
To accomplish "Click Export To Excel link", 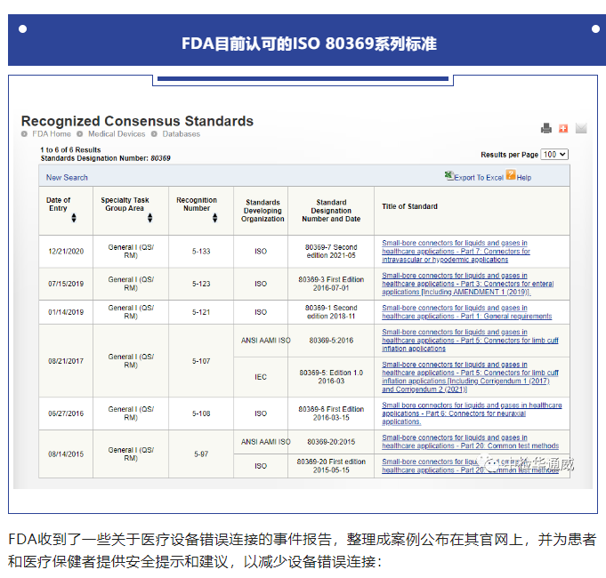I will [479, 178].
